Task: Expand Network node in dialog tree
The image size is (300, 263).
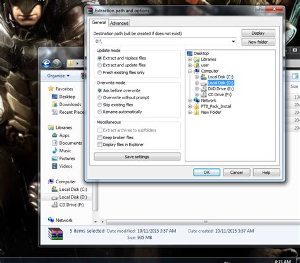Action: (x=190, y=101)
